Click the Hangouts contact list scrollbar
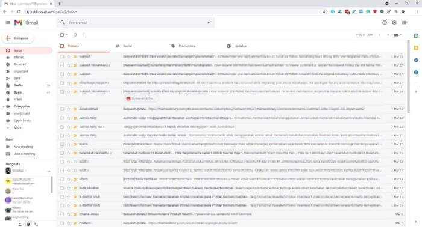The height and width of the screenshot is (227, 422). pos(52,184)
